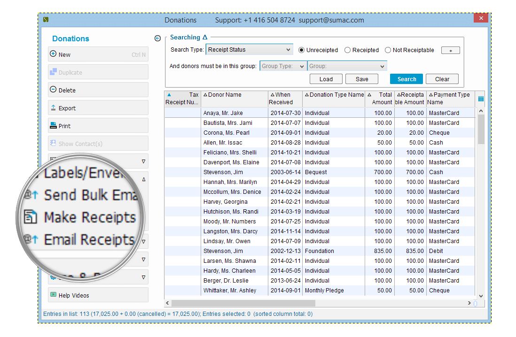This screenshot has height=337, width=516.
Task: Open the column chooser icon
Action: [481, 99]
